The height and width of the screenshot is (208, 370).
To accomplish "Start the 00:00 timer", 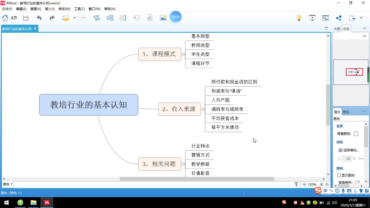I will 175,17.
